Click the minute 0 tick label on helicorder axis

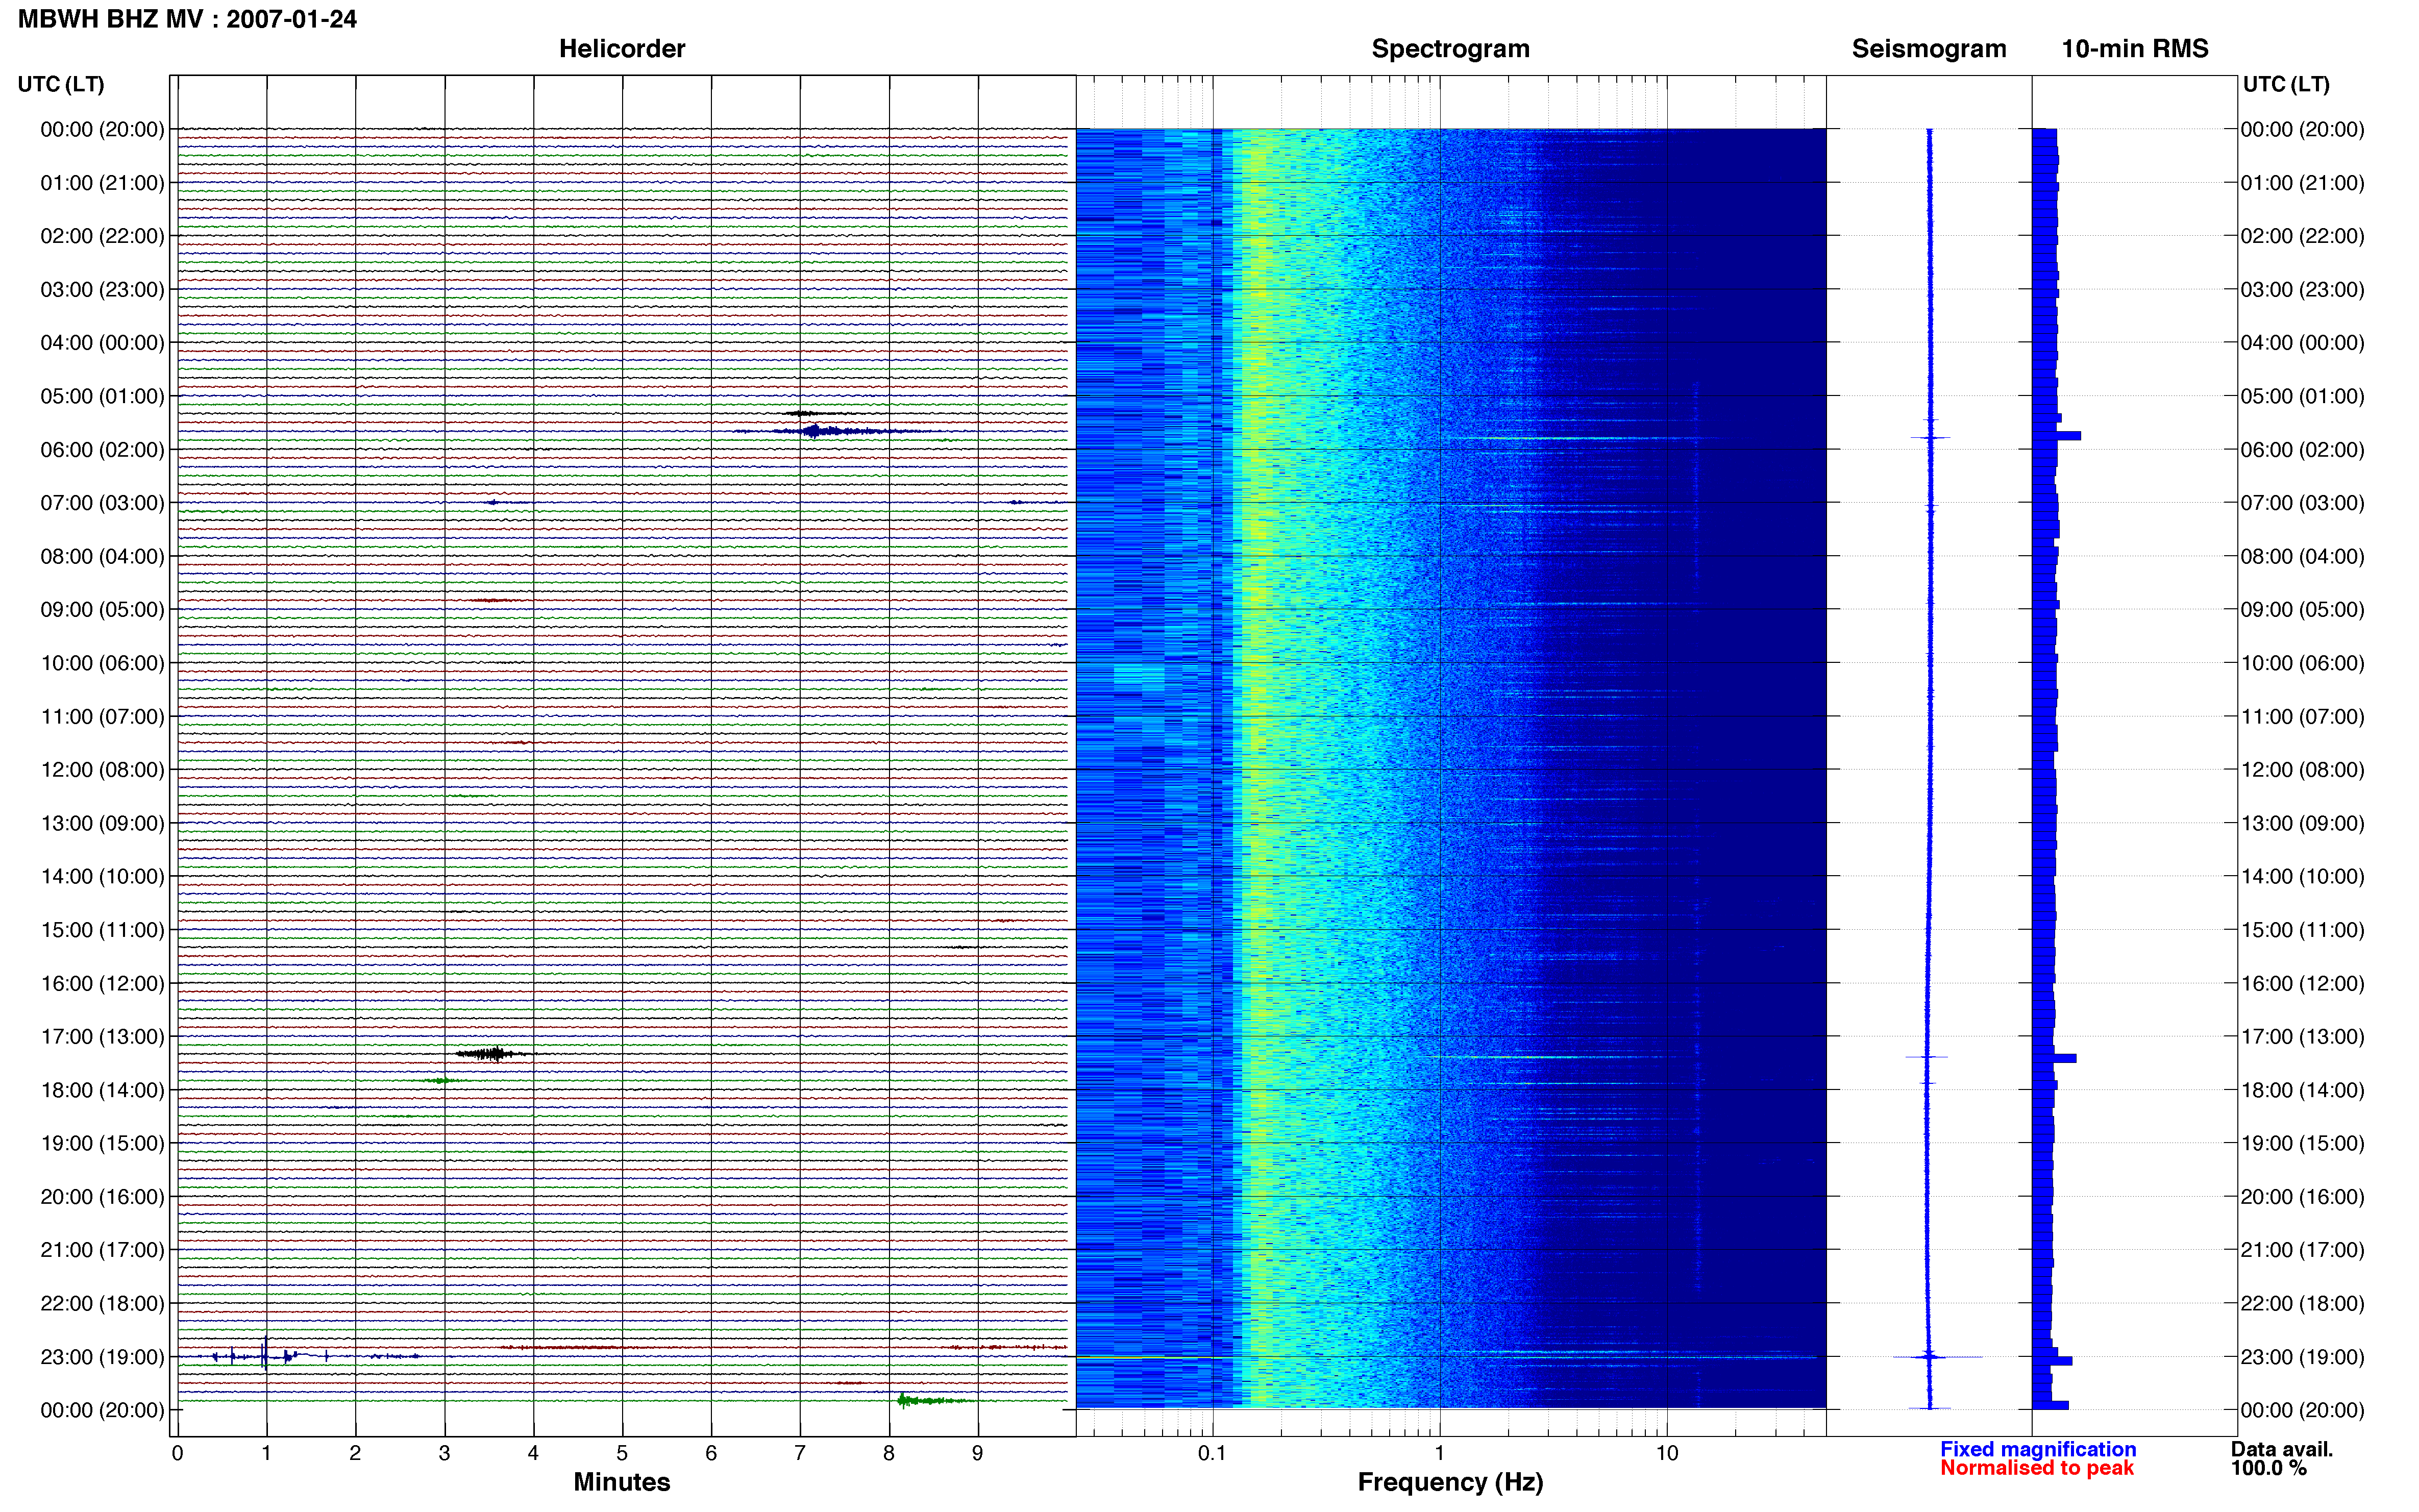177,1453
